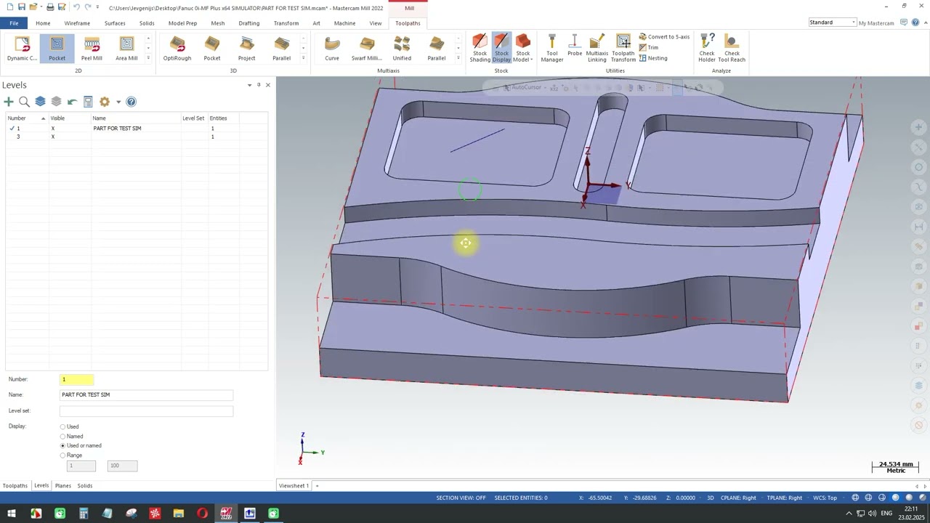Click the find level magnifier icon
The image size is (930, 523).
point(24,102)
